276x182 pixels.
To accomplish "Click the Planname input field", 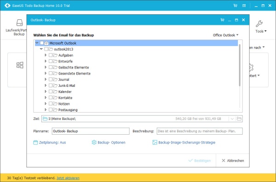I will click(x=91, y=131).
